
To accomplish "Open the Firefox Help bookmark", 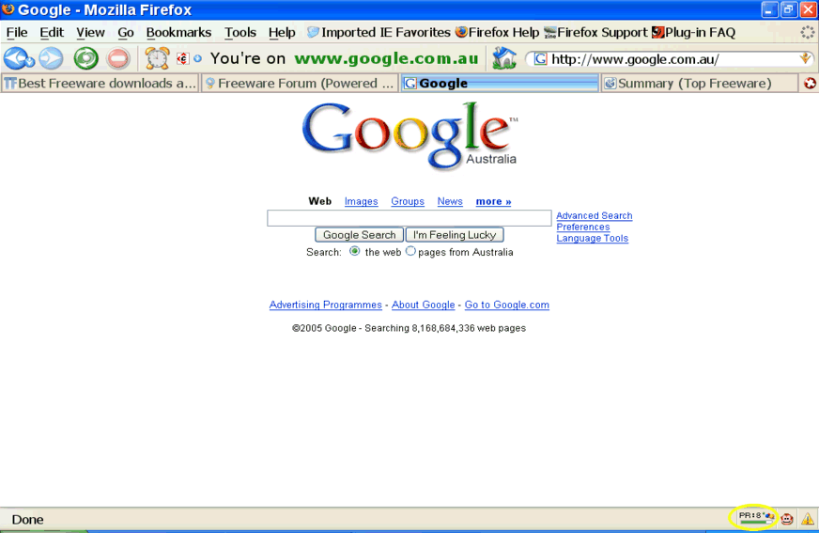I will pos(497,32).
